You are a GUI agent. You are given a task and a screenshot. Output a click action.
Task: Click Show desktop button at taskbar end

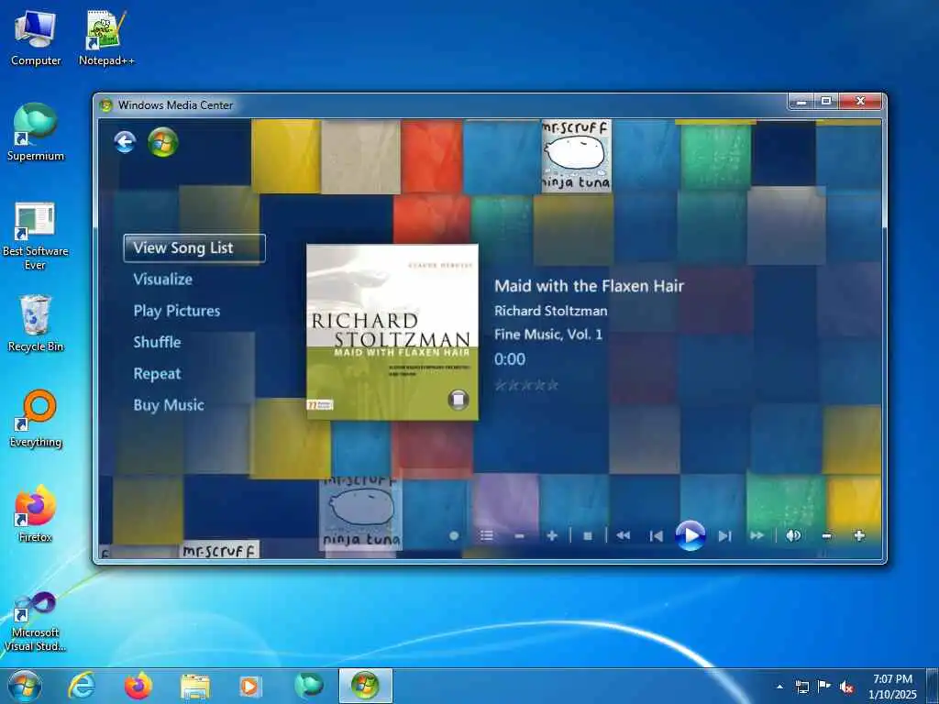click(x=933, y=687)
